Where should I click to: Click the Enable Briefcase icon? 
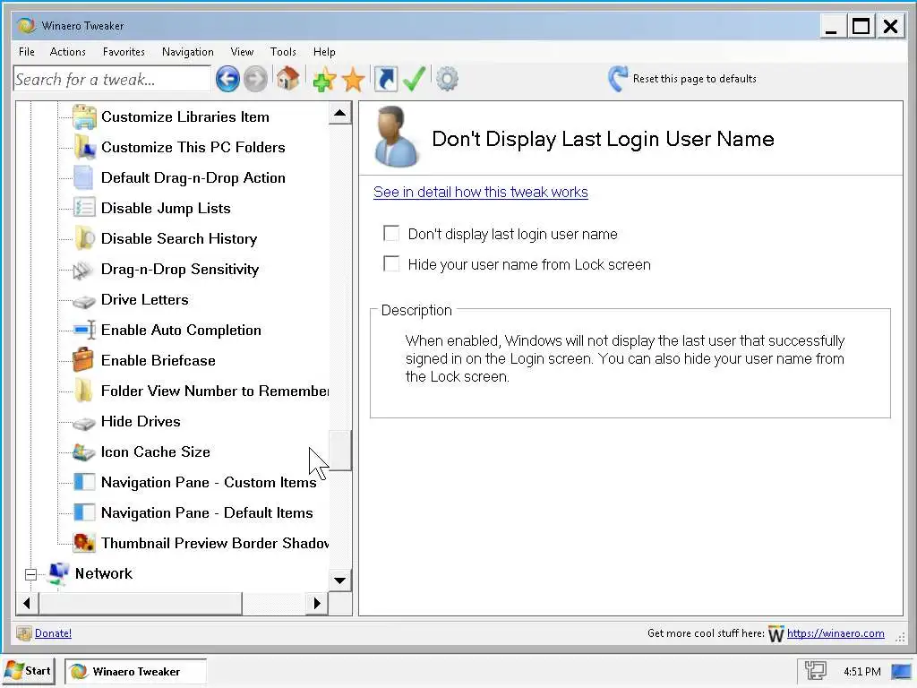83,360
